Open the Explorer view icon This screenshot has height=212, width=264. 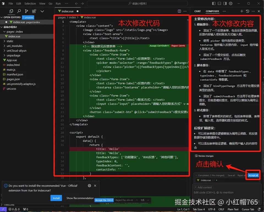[x=11, y=11]
